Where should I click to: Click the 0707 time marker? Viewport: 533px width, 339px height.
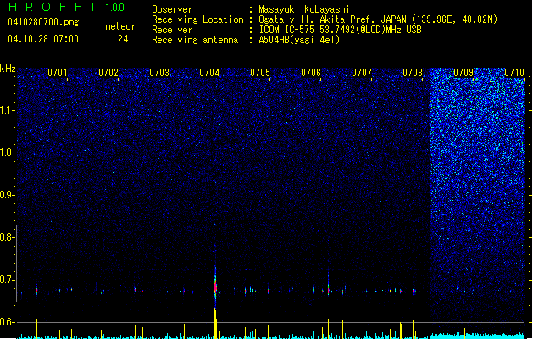coord(362,73)
